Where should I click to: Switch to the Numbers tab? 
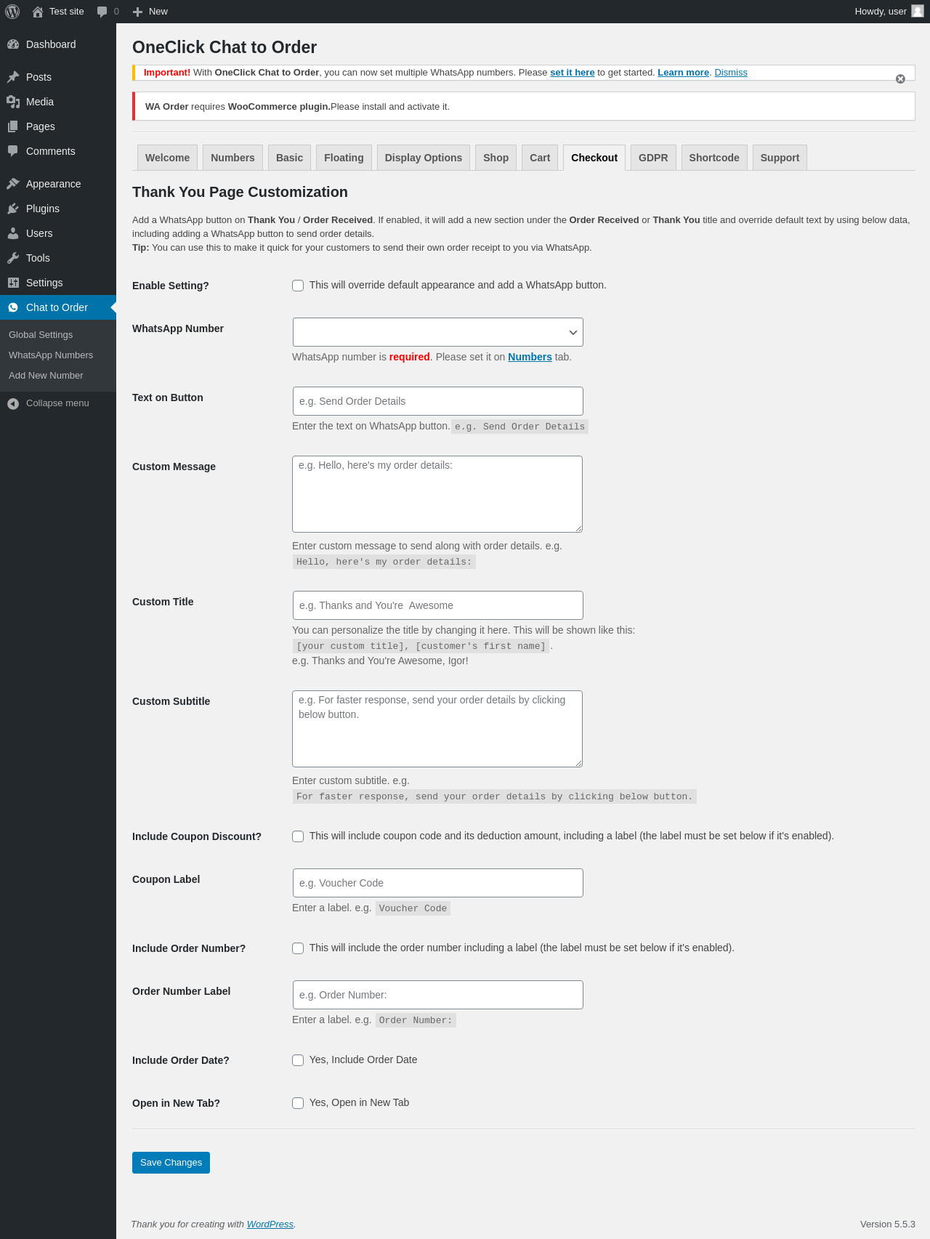(232, 158)
